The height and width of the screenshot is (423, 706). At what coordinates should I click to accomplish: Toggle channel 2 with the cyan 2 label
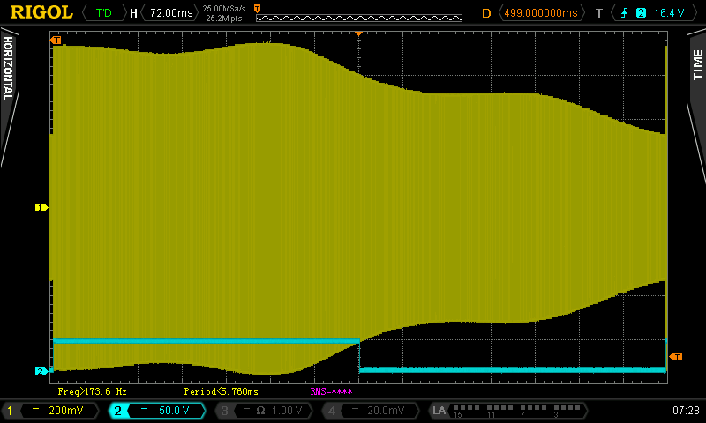click(118, 411)
